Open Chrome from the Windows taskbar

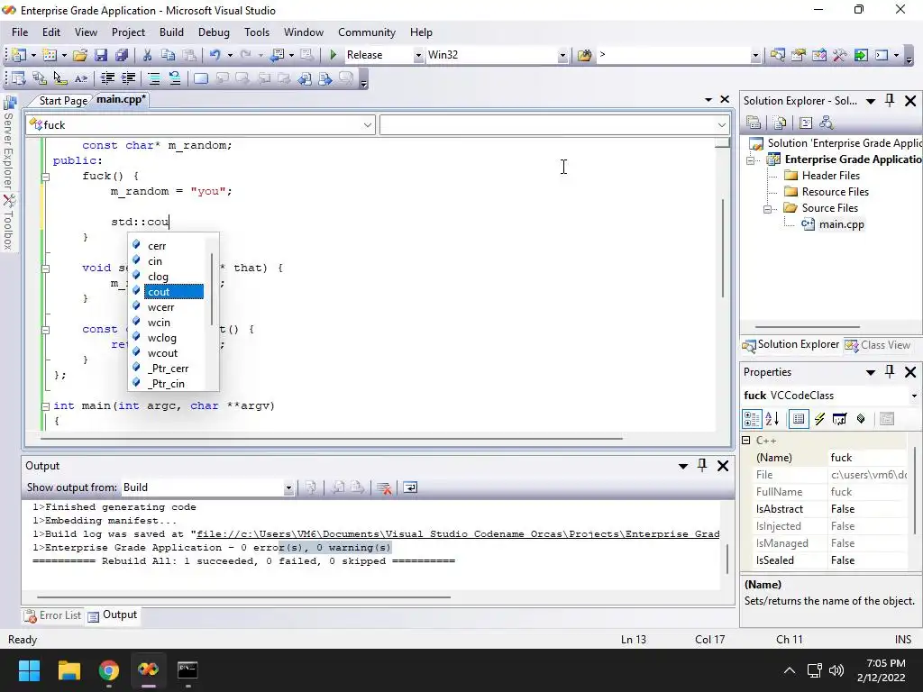tap(109, 670)
